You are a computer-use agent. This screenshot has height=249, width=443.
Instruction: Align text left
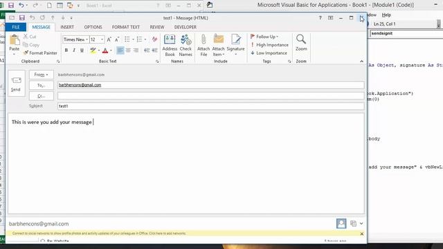pyautogui.click(x=120, y=50)
